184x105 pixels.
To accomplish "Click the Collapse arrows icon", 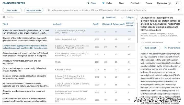I will point(122,17).
